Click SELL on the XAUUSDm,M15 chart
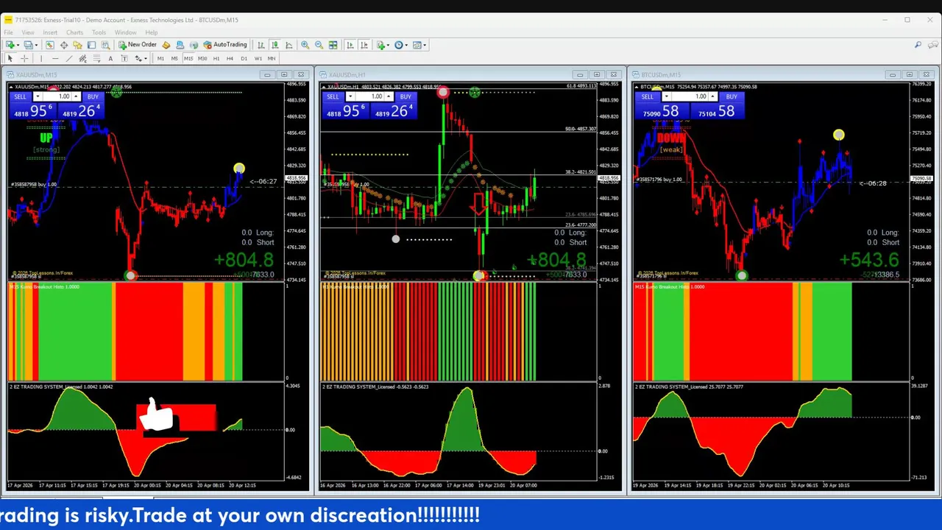The image size is (942, 530). point(20,96)
